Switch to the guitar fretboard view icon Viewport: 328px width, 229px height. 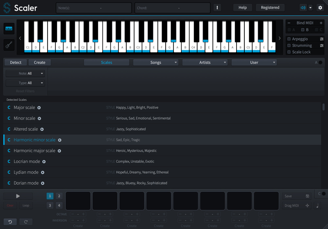pos(9,45)
